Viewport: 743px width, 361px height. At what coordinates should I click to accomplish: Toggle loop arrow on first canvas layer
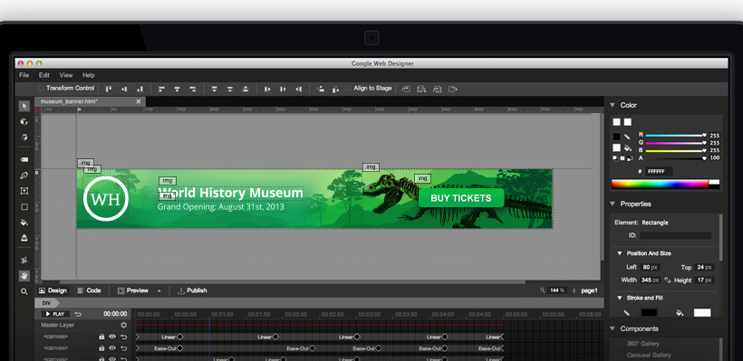123,337
